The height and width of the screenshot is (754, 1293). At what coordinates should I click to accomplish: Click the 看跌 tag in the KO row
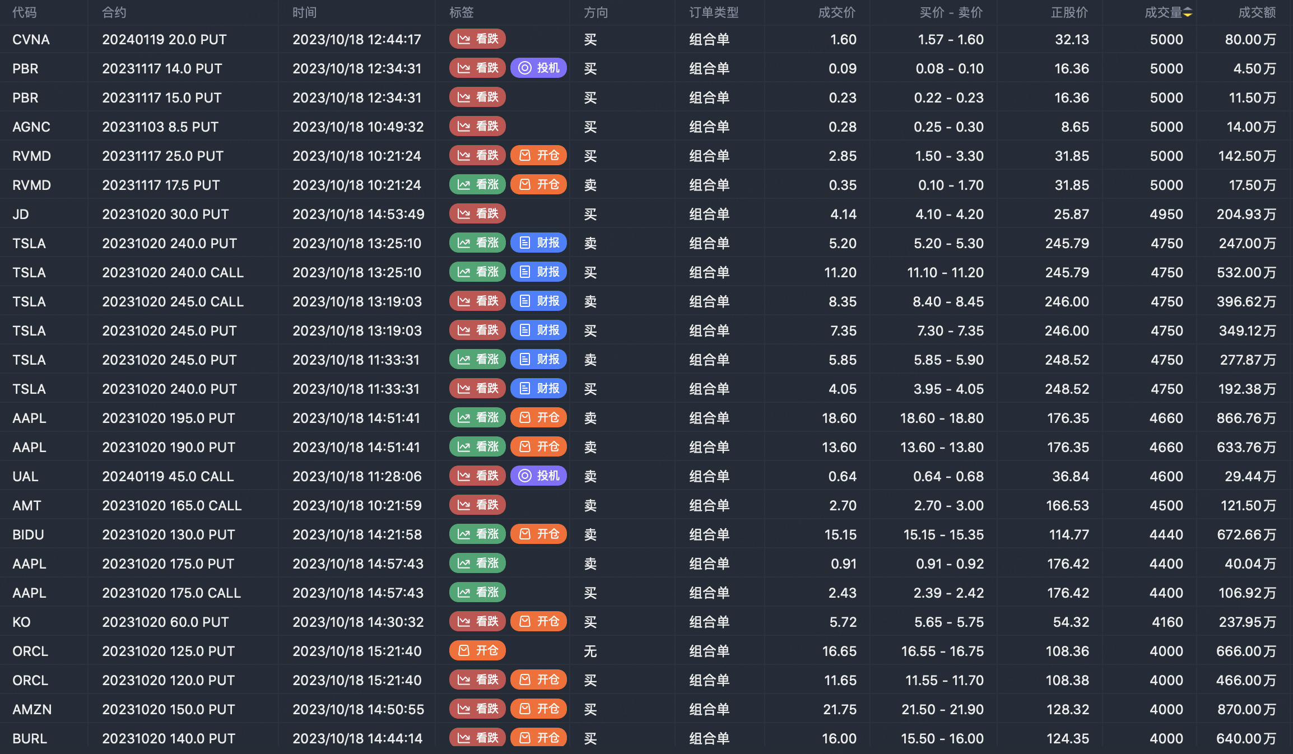click(x=477, y=621)
